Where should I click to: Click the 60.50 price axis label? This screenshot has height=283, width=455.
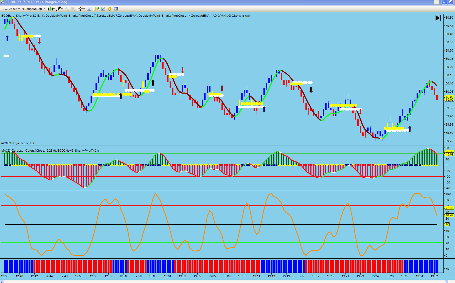pyautogui.click(x=449, y=18)
